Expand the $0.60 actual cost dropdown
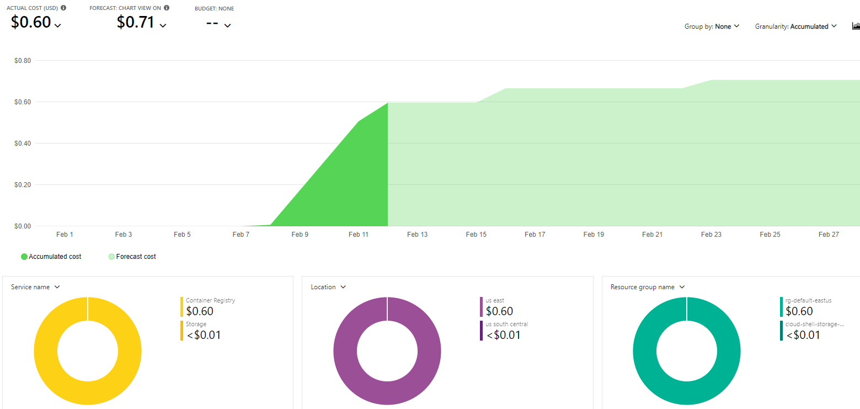 pyautogui.click(x=58, y=25)
